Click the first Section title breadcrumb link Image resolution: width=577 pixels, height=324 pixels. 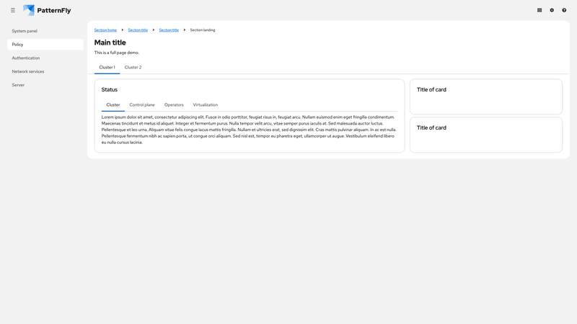coord(138,30)
